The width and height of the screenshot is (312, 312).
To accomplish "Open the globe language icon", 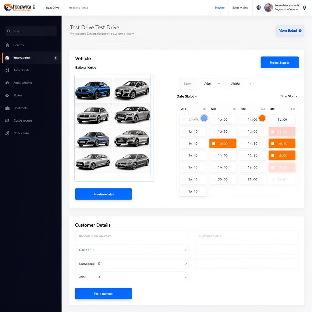I will [258, 8].
